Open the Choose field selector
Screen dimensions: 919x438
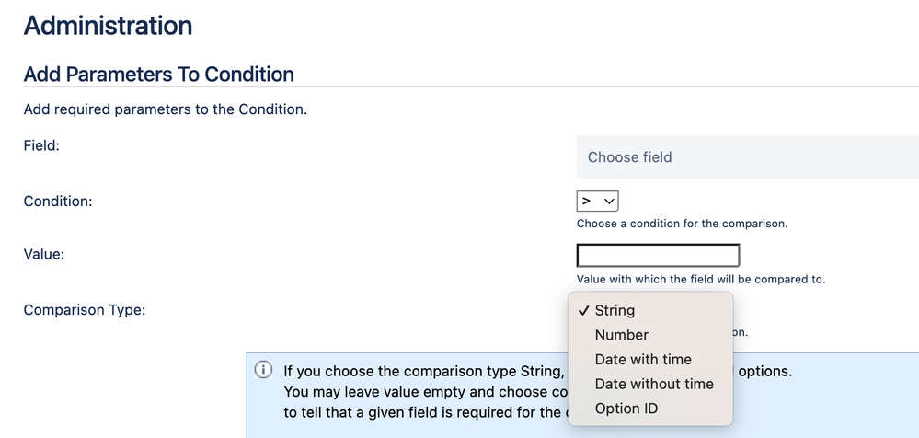click(x=745, y=157)
